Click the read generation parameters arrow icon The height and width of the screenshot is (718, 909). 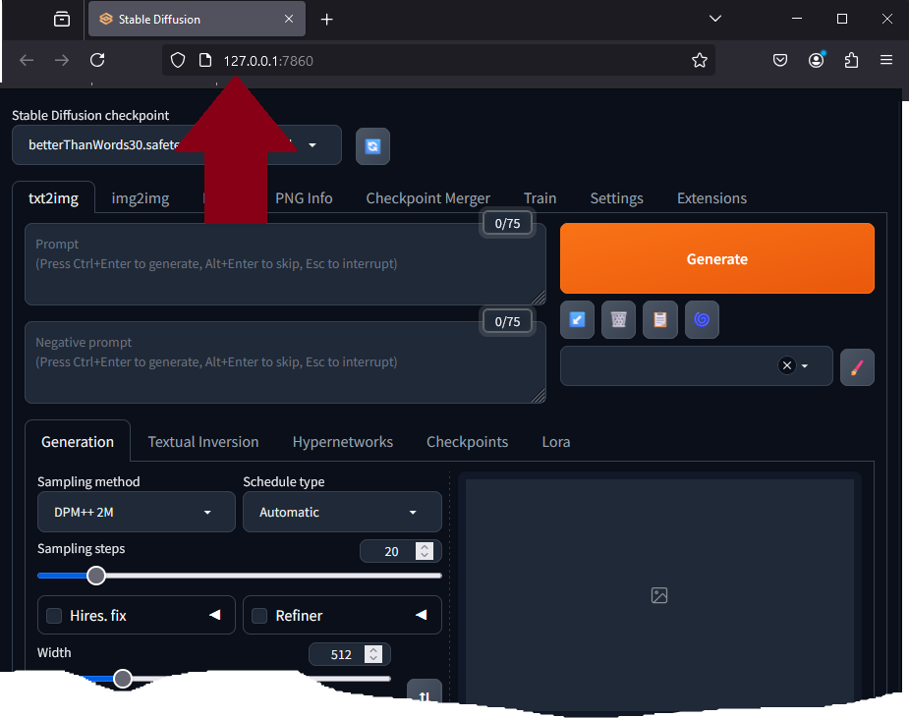[x=577, y=319]
